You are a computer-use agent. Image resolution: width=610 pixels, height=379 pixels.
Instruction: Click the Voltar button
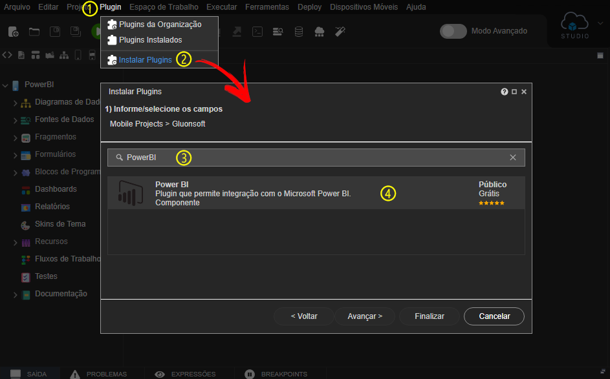pyautogui.click(x=304, y=316)
